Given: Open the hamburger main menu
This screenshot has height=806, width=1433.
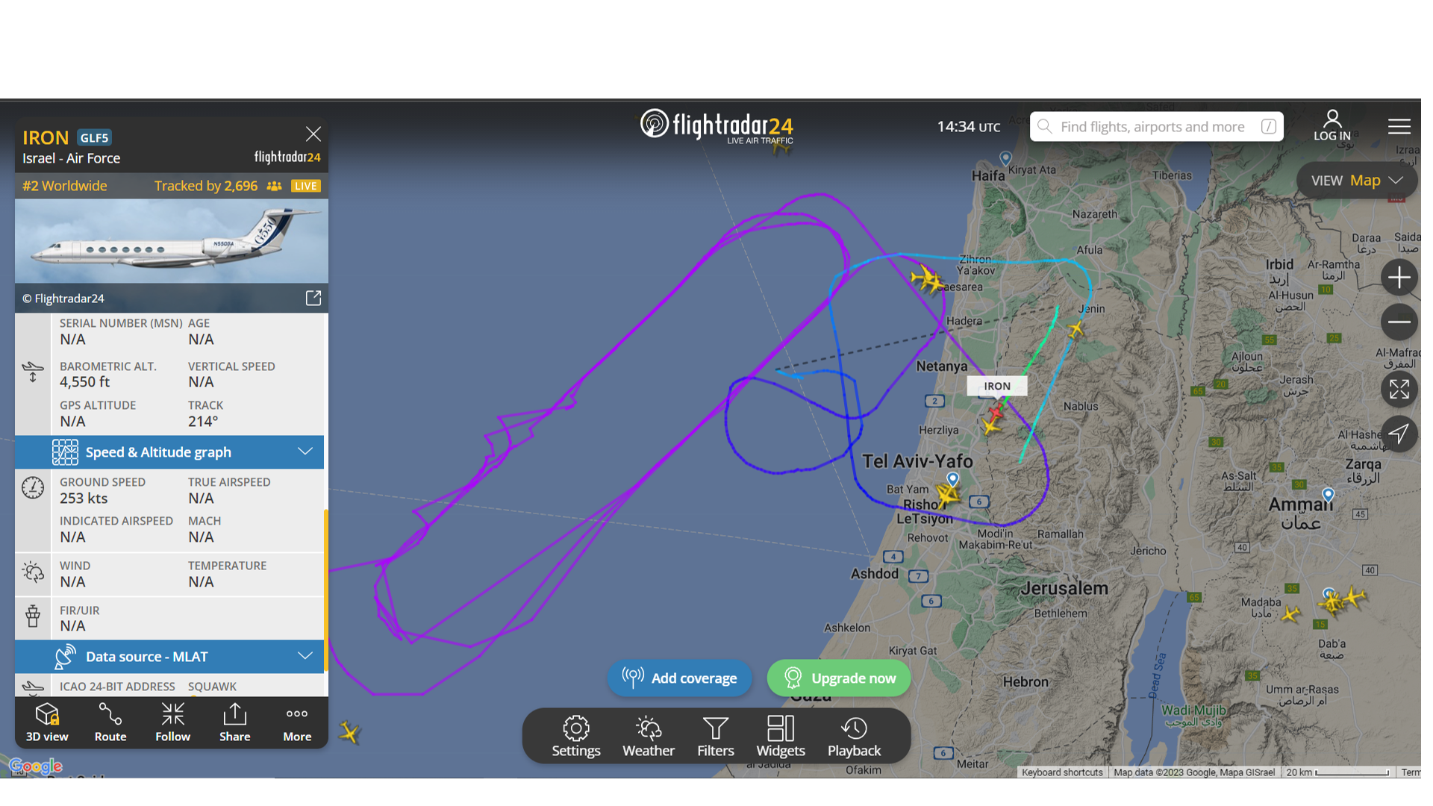Looking at the screenshot, I should [x=1399, y=126].
